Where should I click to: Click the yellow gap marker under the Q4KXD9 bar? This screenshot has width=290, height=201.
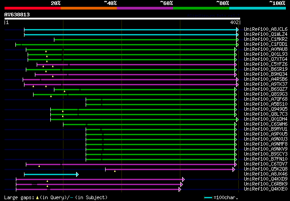pos(47,181)
